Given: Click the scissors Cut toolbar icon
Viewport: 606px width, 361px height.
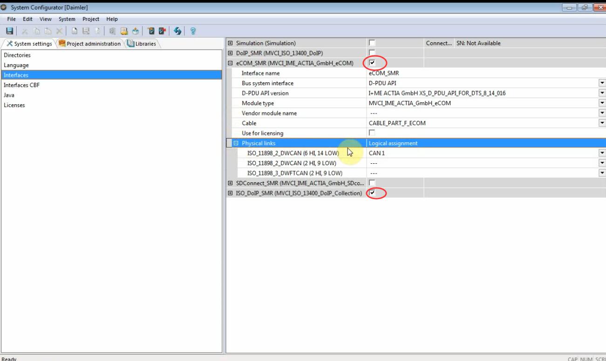Looking at the screenshot, I should [25, 31].
